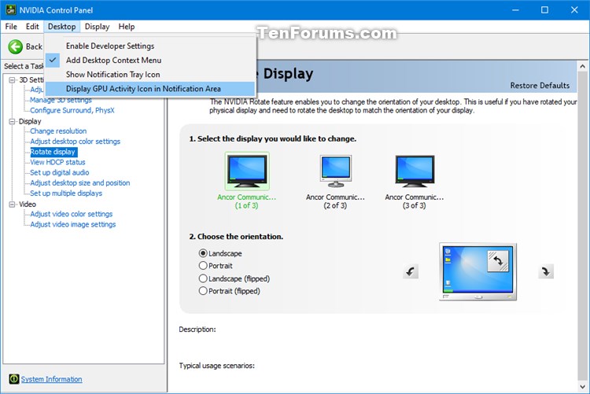This screenshot has height=394, width=590.
Task: Select Display GPU Activity Icon in Notification Area
Action: [x=150, y=89]
